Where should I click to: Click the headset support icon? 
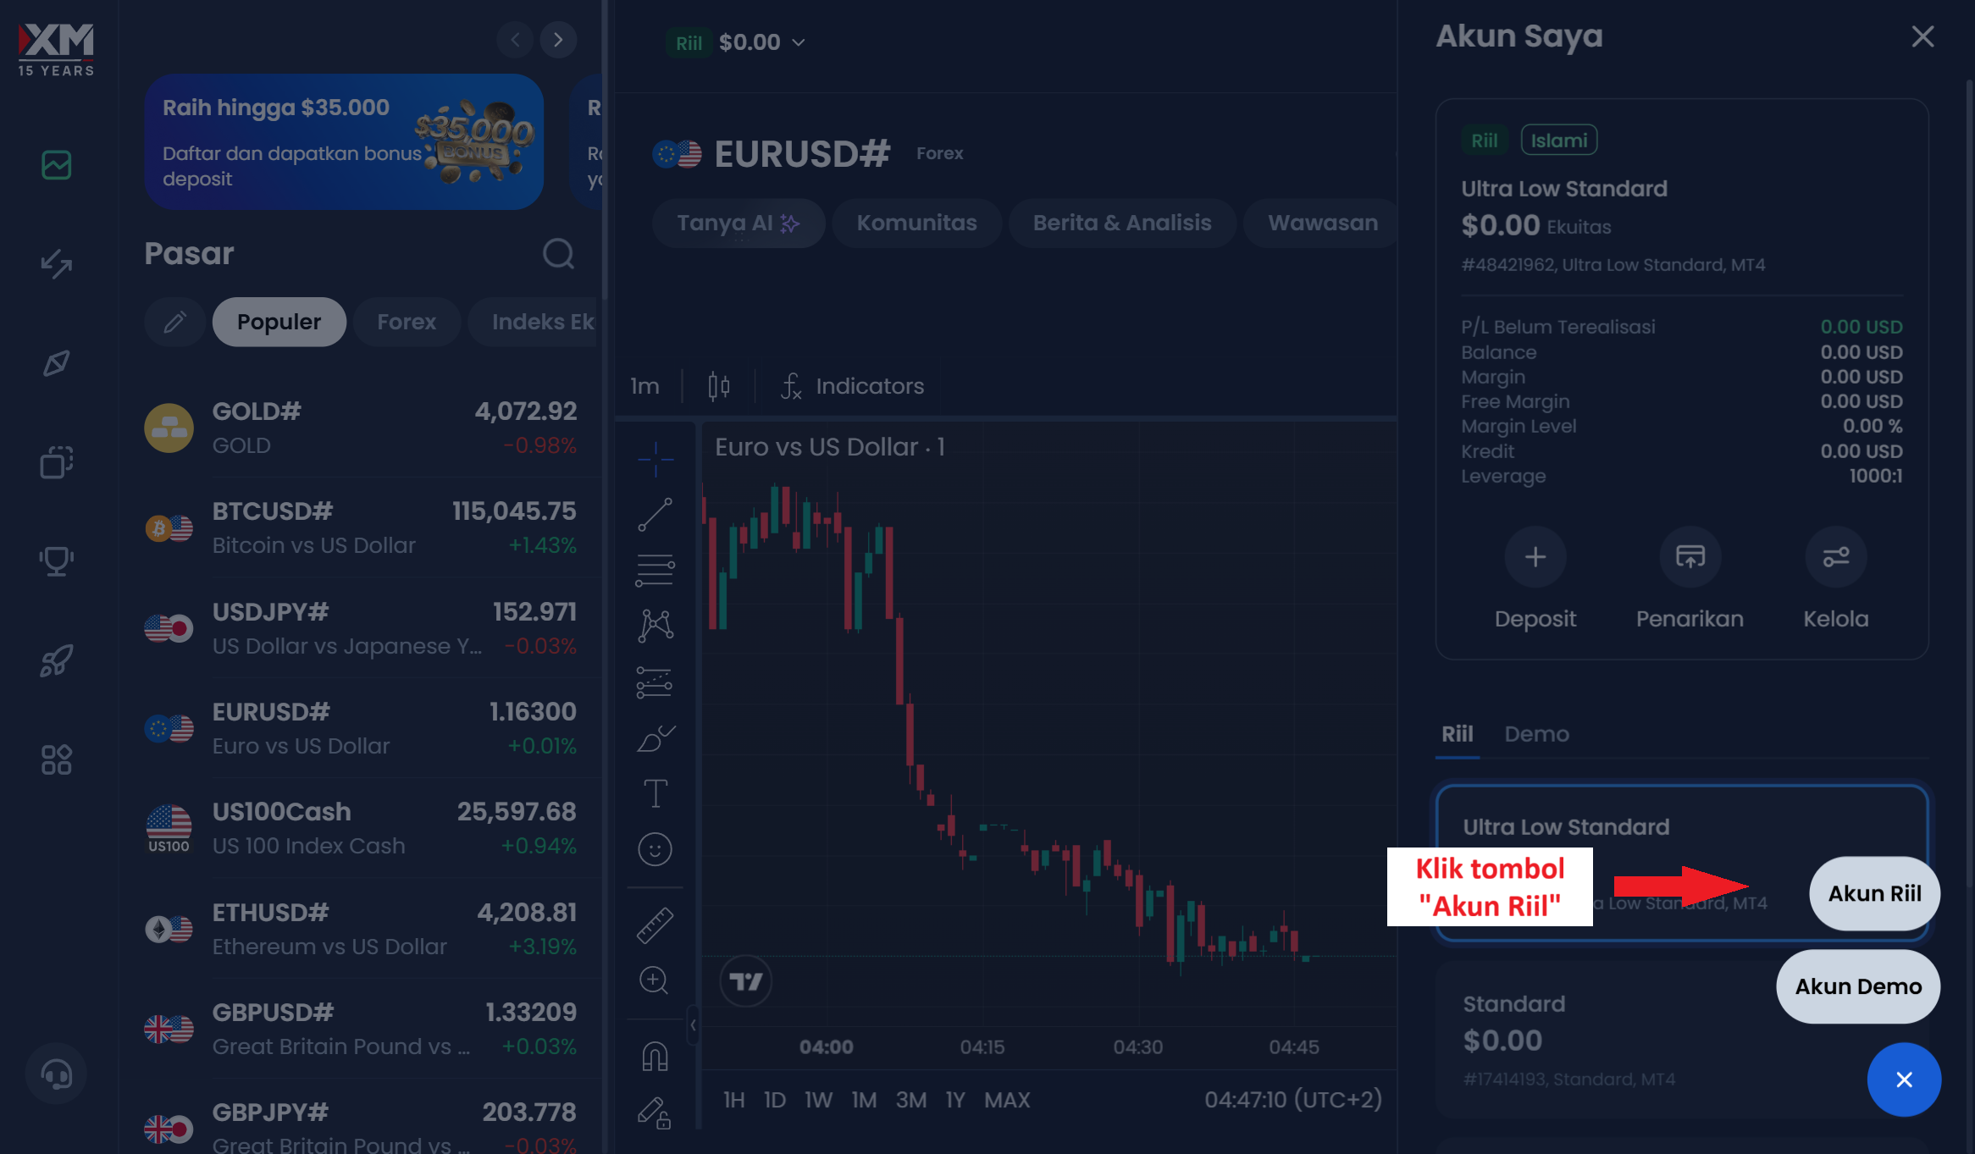(56, 1074)
